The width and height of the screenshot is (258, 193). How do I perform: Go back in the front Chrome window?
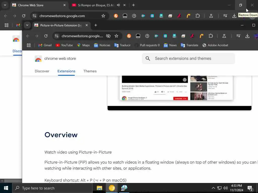point(28,36)
